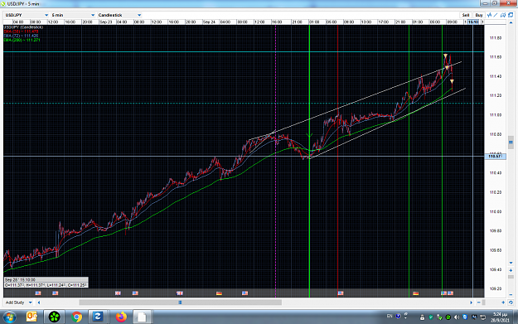Click the OHLC data readout box

click(x=46, y=283)
